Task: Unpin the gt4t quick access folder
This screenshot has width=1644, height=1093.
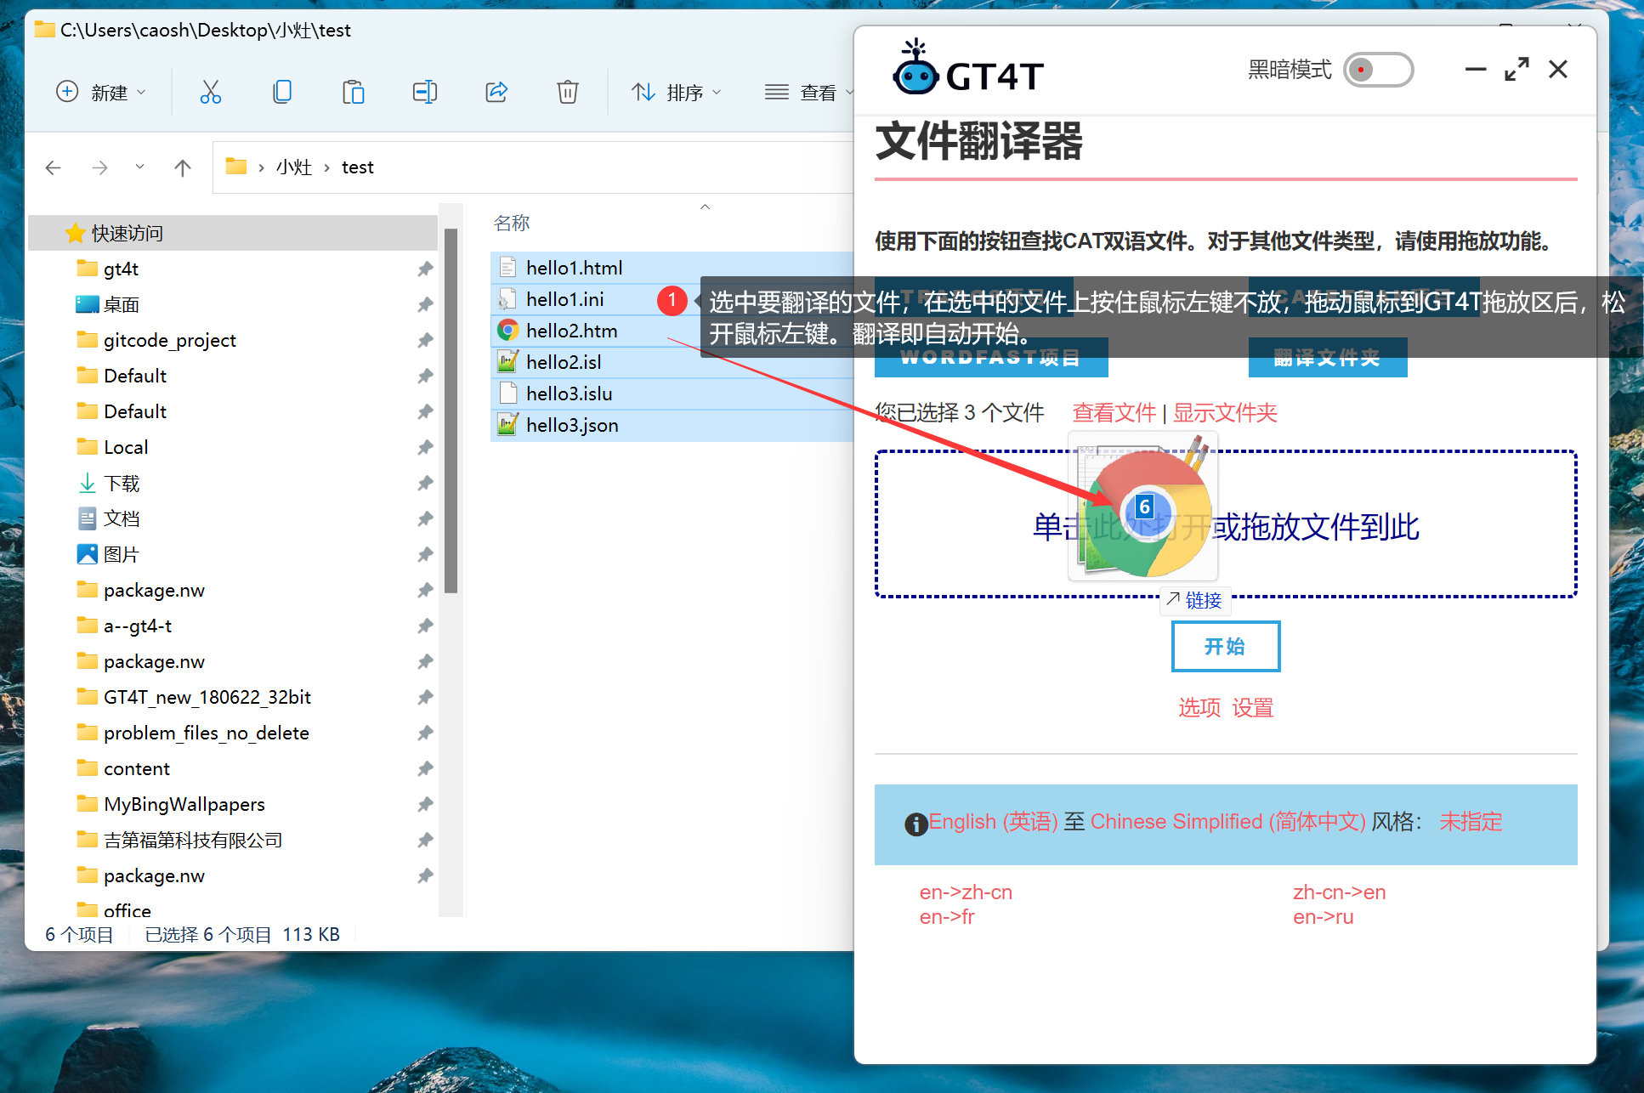Action: point(425,269)
